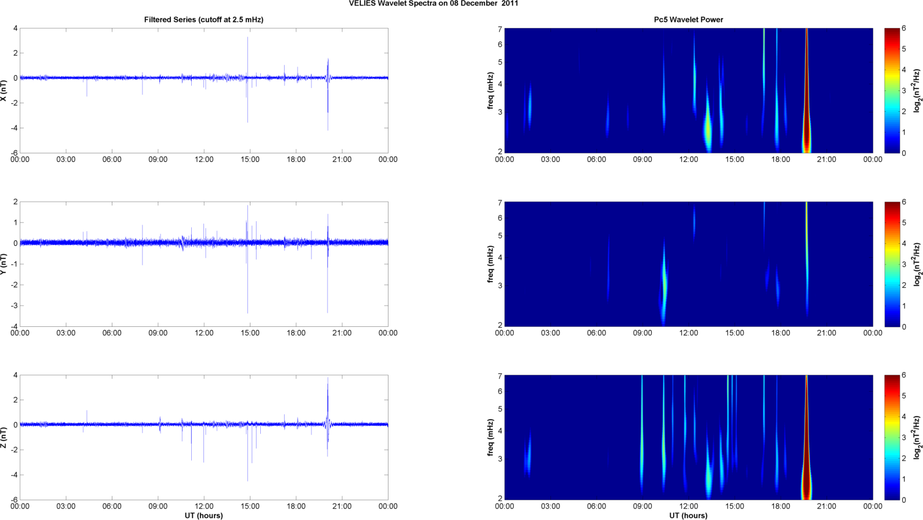
Task: Click the Z (nT) axis label
Action: coord(4,438)
